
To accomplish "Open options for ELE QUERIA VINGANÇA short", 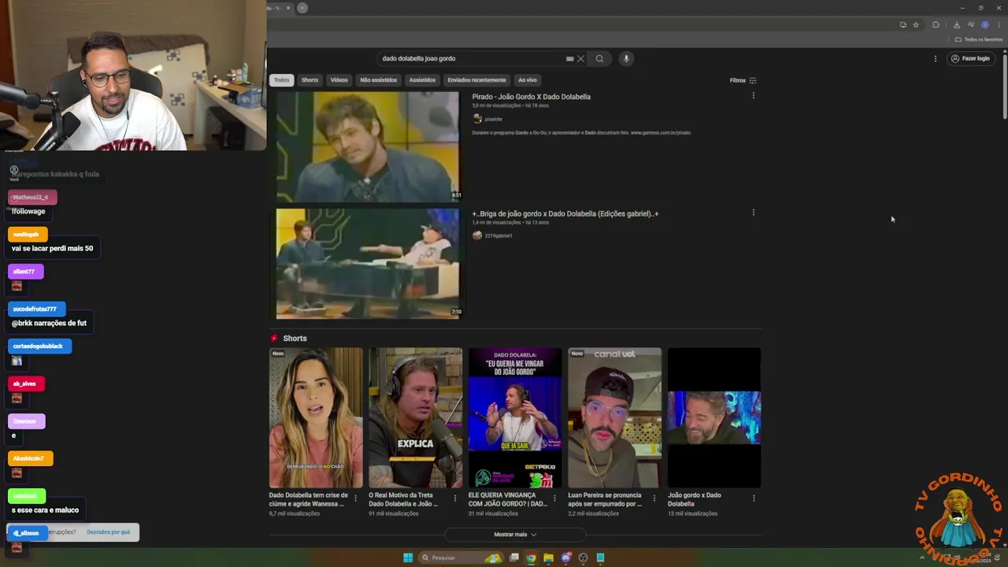I will coord(554,498).
